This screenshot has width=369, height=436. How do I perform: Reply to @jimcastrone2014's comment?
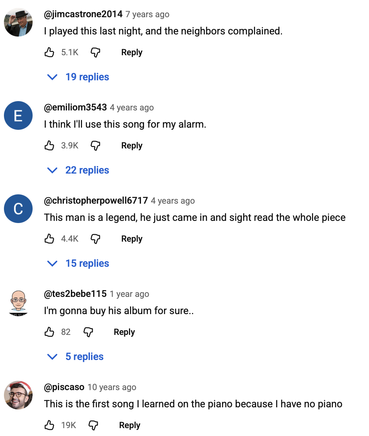(132, 52)
